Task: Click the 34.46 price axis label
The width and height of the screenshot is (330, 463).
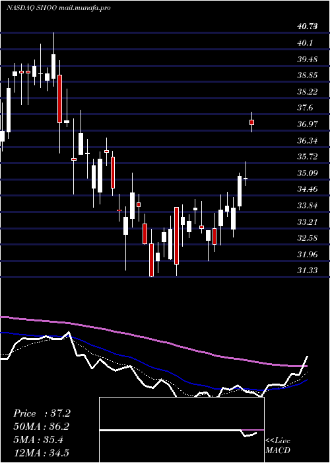Action: click(x=308, y=189)
